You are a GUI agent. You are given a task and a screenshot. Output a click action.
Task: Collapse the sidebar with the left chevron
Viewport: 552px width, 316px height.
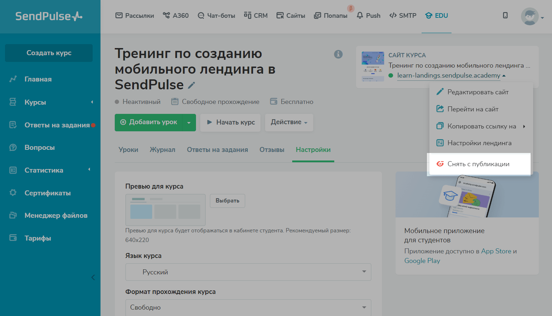pos(93,277)
